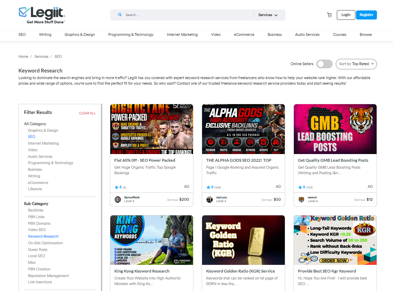Click wesrut seller avatar
This screenshot has width=393, height=291.
click(301, 199)
